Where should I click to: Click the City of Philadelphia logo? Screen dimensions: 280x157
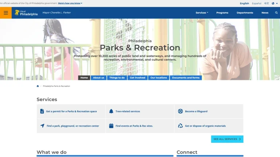pyautogui.click(x=26, y=13)
